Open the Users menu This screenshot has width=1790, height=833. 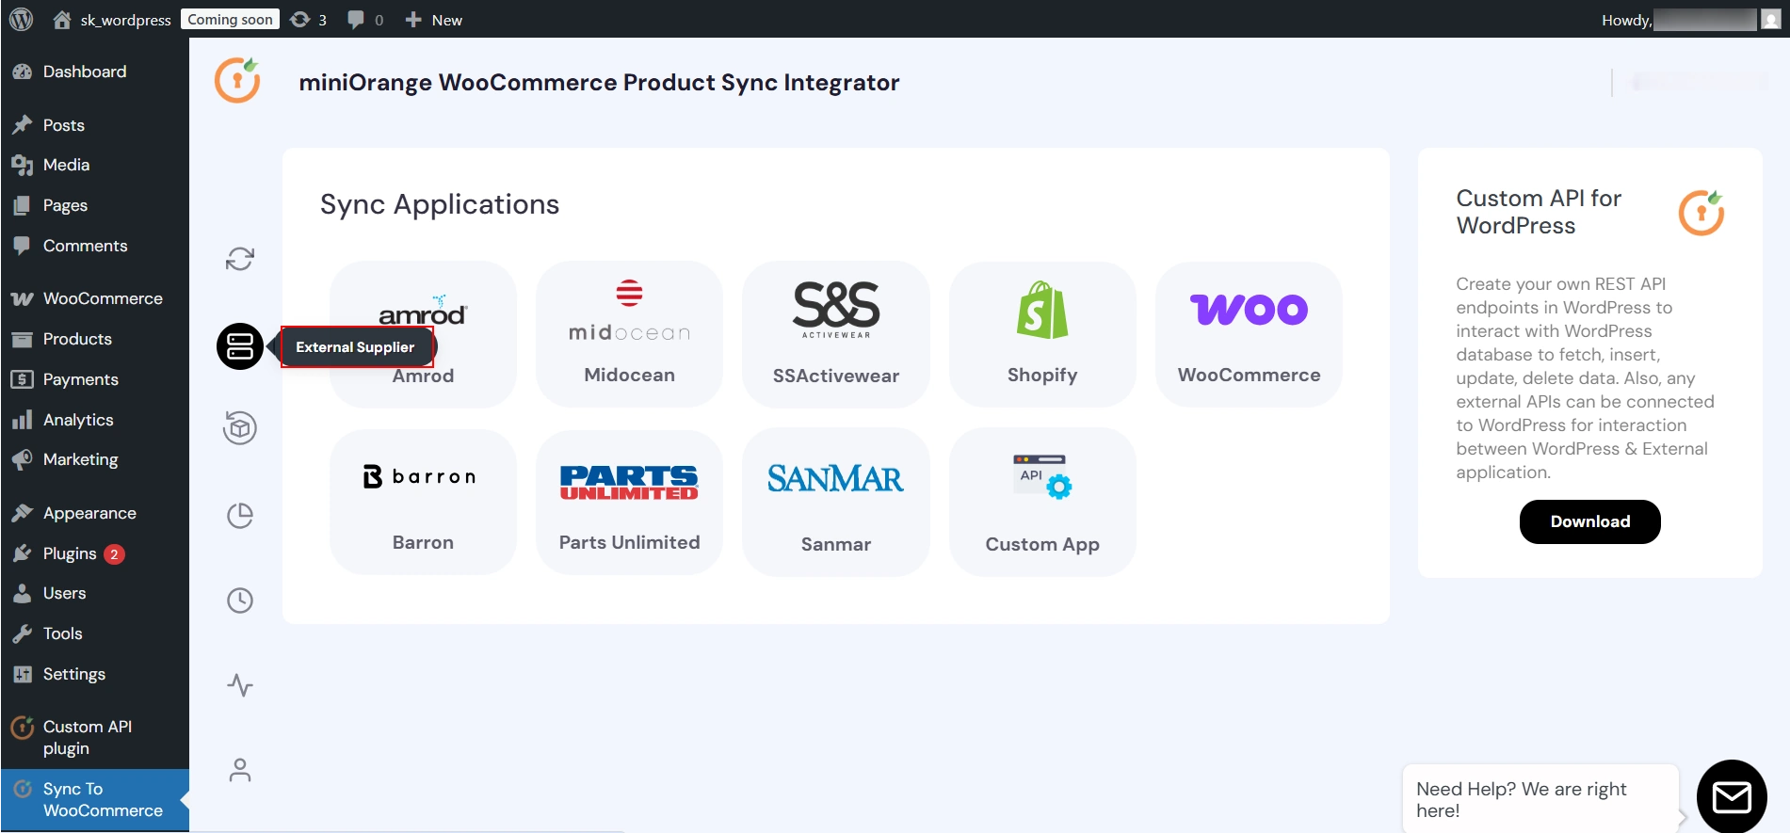94,593
